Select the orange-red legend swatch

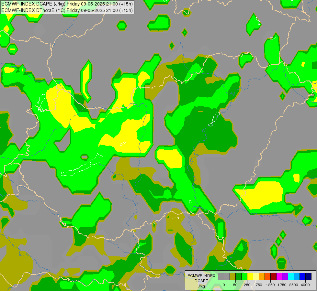pyautogui.click(x=268, y=276)
